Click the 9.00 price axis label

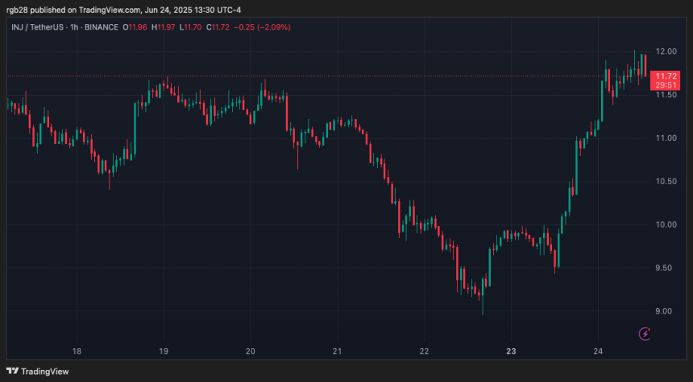(x=666, y=311)
